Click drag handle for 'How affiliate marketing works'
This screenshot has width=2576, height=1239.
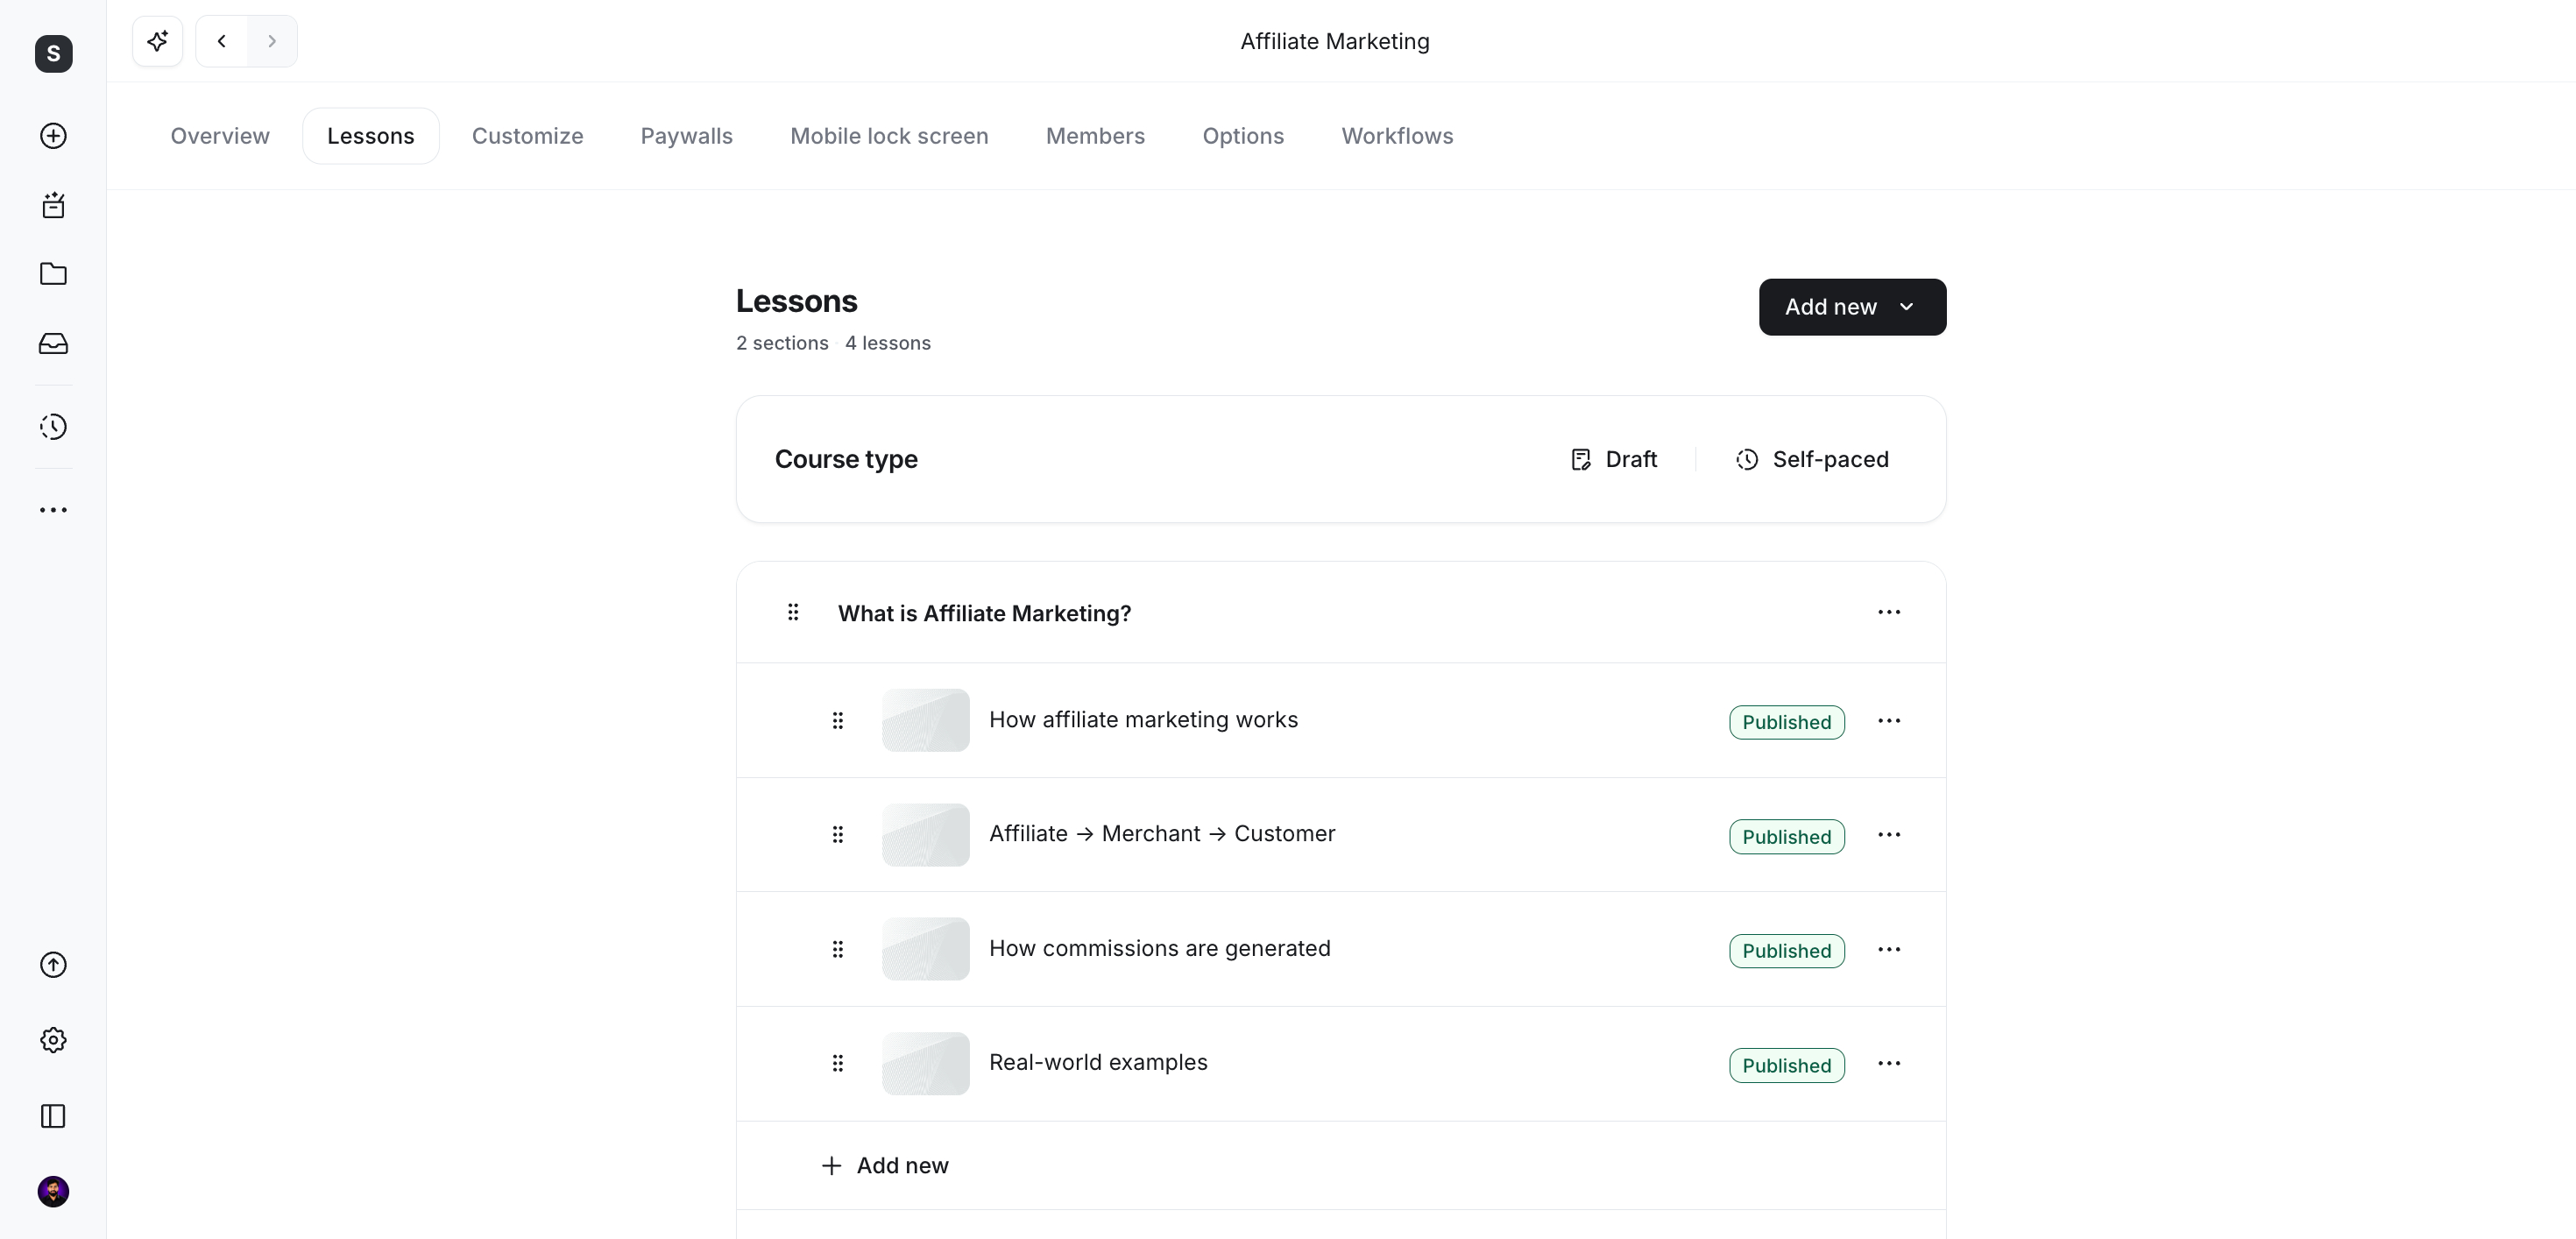pos(838,721)
